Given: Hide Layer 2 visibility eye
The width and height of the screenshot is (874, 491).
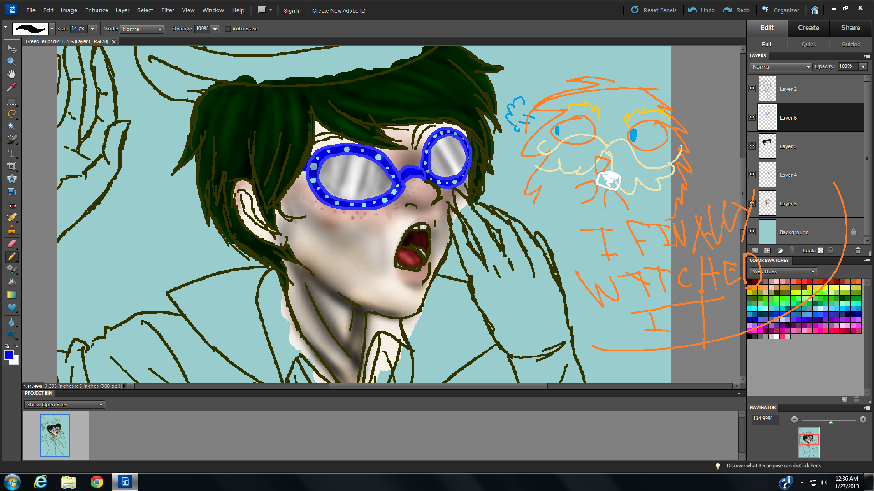Looking at the screenshot, I should pyautogui.click(x=752, y=89).
